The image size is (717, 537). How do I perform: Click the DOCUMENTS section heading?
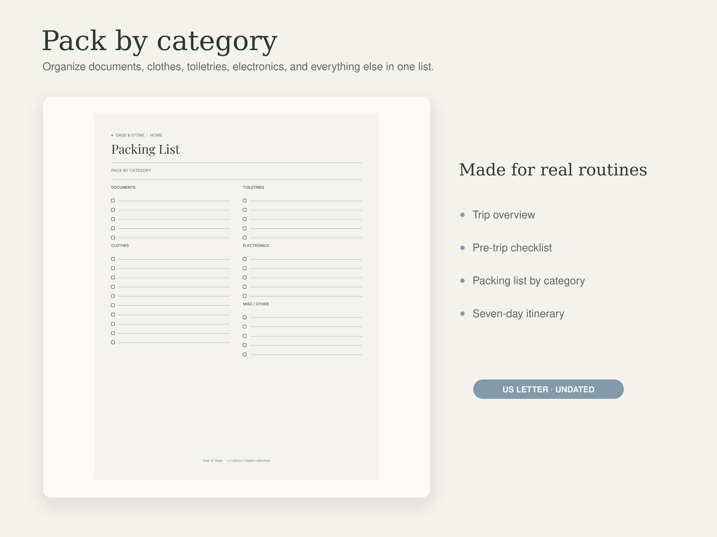click(123, 187)
